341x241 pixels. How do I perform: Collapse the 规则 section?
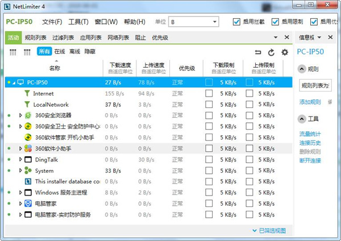click(302, 69)
